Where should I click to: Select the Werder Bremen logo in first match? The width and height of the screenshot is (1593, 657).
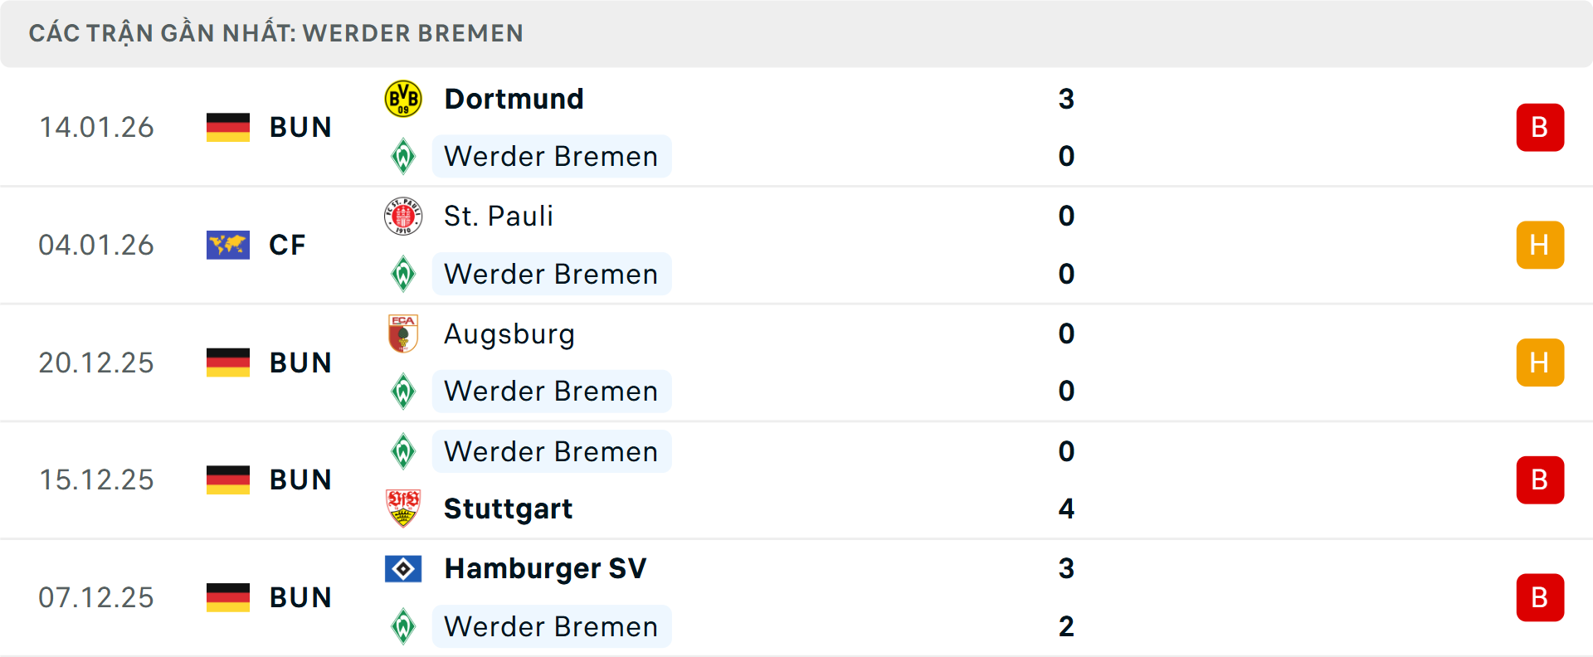(x=404, y=156)
